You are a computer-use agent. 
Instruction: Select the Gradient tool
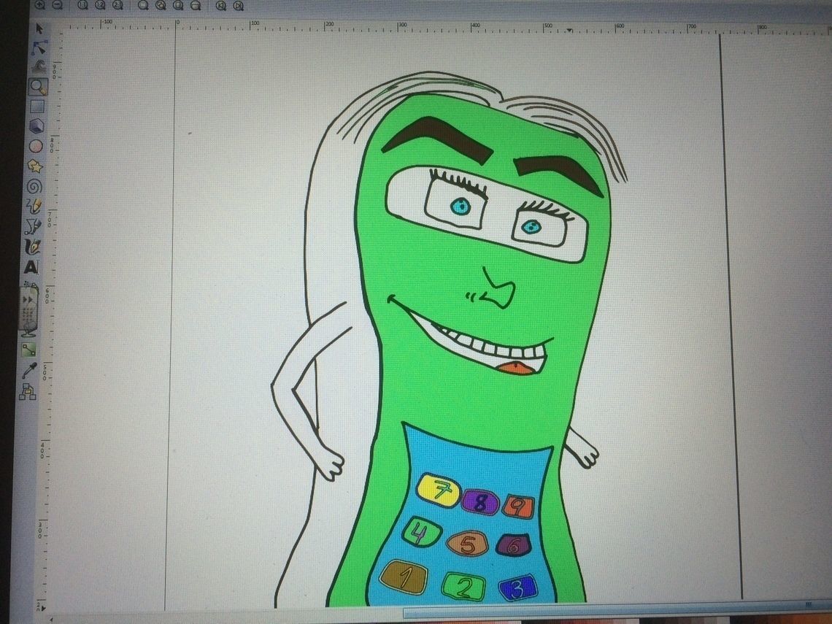click(x=29, y=350)
